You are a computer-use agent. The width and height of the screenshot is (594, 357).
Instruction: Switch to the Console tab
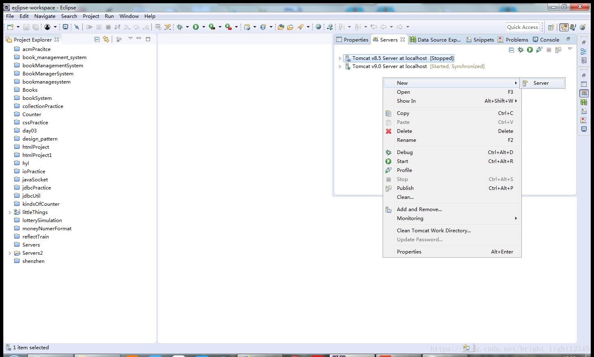[546, 40]
